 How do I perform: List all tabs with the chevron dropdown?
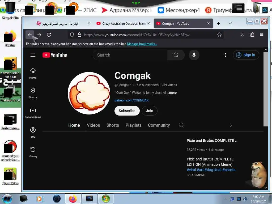click(x=230, y=23)
